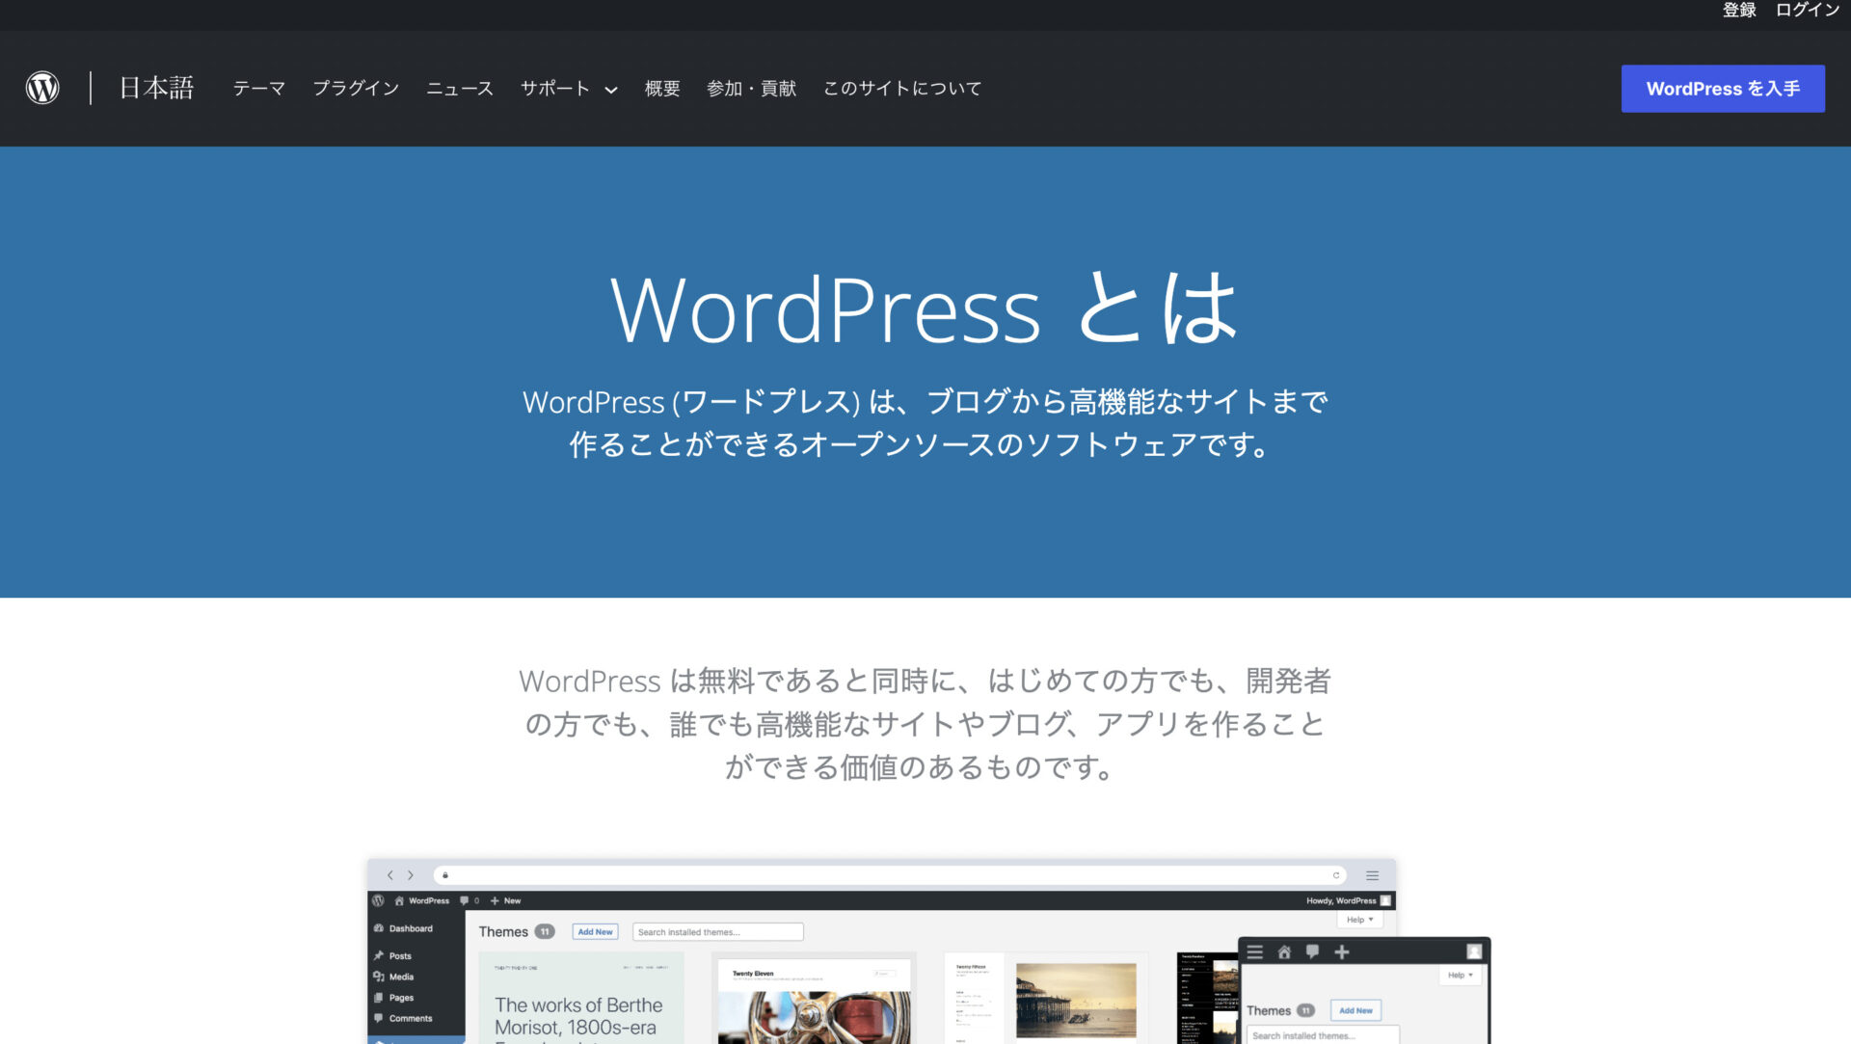Open the Help dropdown in desktop dashboard
Viewport: 1851px width, 1044px height.
tap(1360, 920)
